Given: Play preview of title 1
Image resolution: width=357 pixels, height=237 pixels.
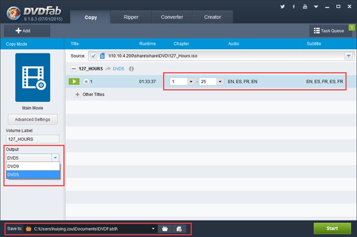Looking at the screenshot, I should pyautogui.click(x=74, y=82).
